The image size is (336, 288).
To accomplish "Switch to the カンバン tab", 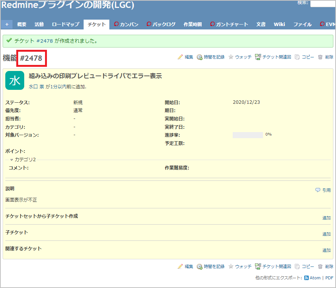I will pyautogui.click(x=126, y=24).
